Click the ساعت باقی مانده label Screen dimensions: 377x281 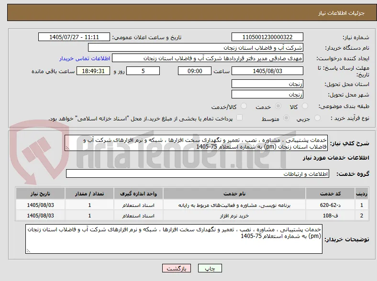[x=53, y=71]
